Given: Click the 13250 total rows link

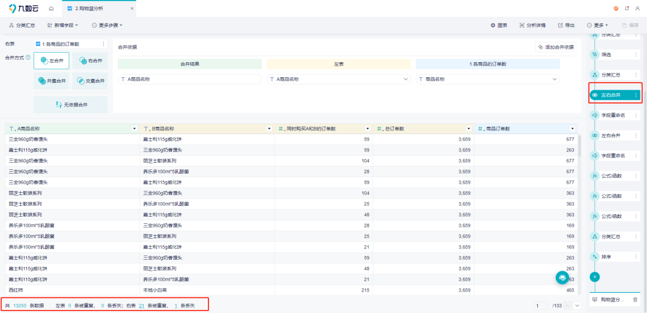Looking at the screenshot, I should click(20, 306).
